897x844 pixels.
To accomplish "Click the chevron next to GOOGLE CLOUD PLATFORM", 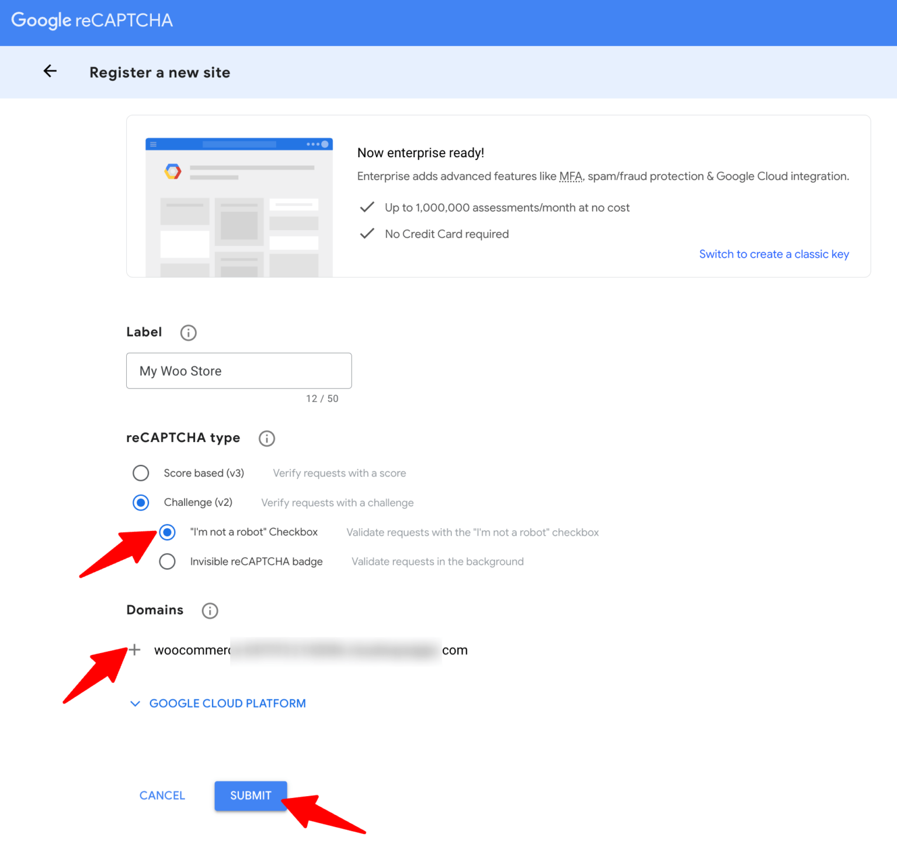I will (x=135, y=703).
